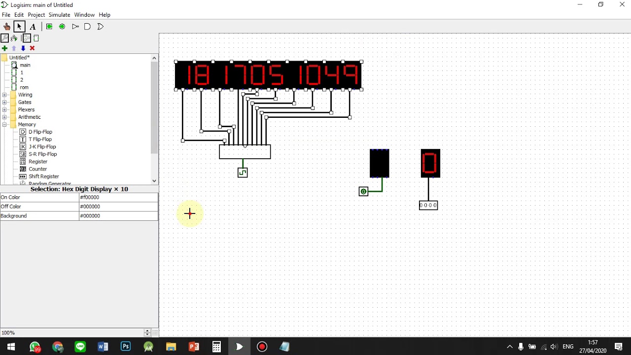Select the blank hex digit display
Viewport: 631px width, 355px height.
(x=380, y=163)
